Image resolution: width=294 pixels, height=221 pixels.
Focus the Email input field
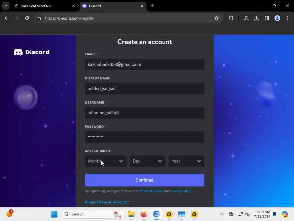145,64
